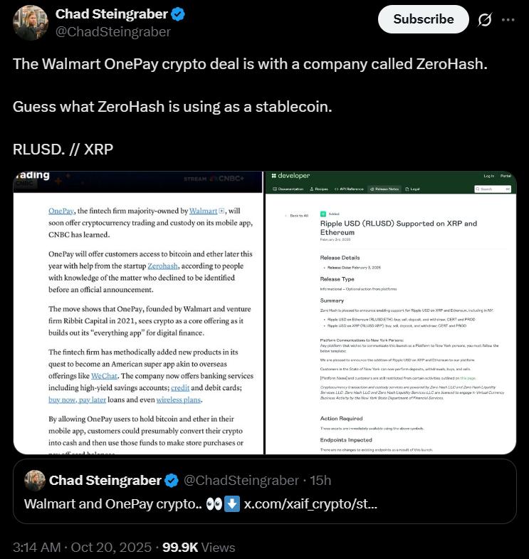Click the 3:14 AM Oct 20 timestamp
Image resolution: width=529 pixels, height=559 pixels.
[83, 547]
